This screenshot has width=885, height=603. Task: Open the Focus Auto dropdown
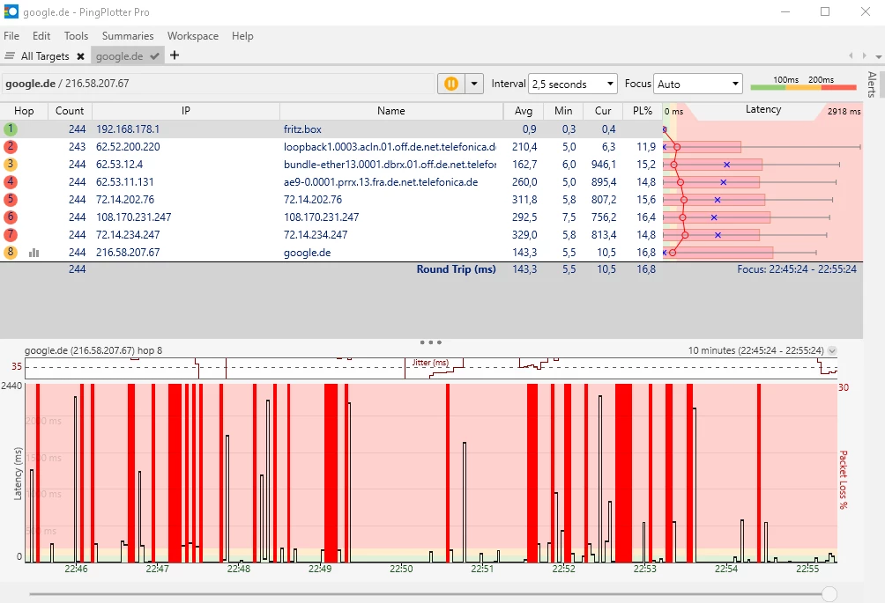(x=698, y=84)
